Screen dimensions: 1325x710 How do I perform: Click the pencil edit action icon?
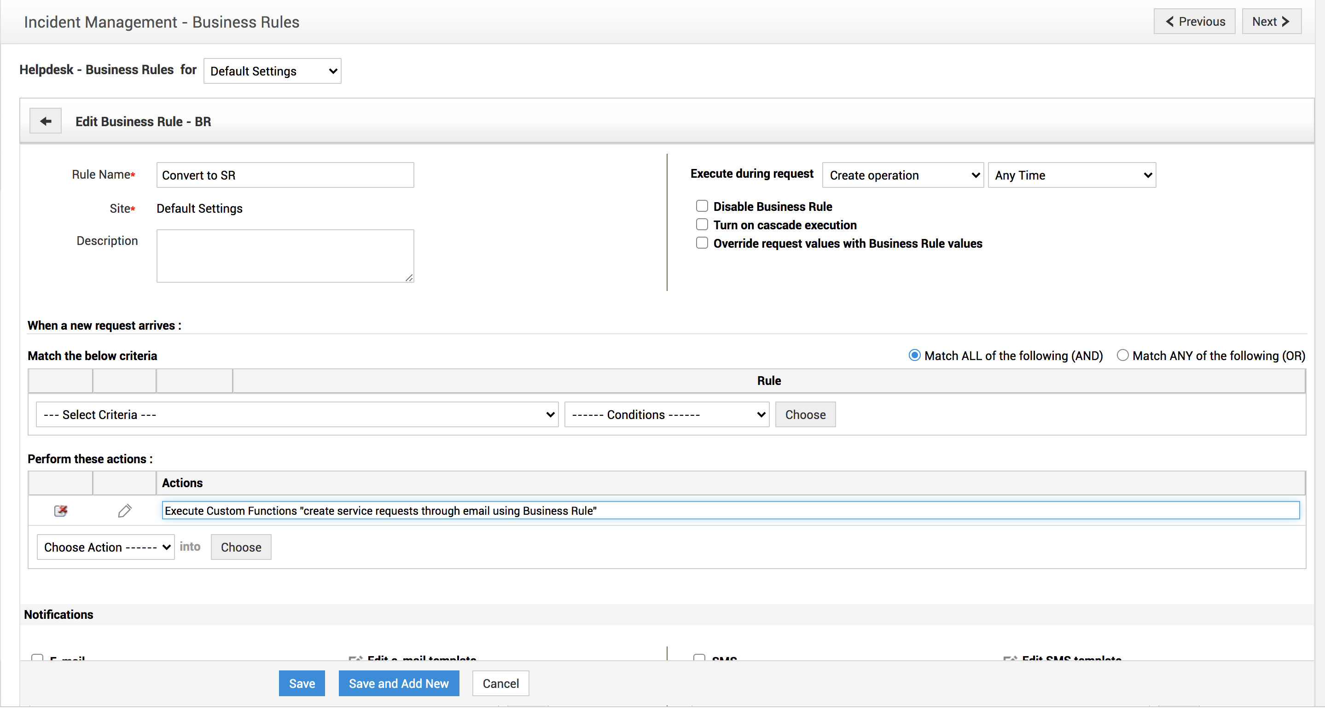click(124, 511)
